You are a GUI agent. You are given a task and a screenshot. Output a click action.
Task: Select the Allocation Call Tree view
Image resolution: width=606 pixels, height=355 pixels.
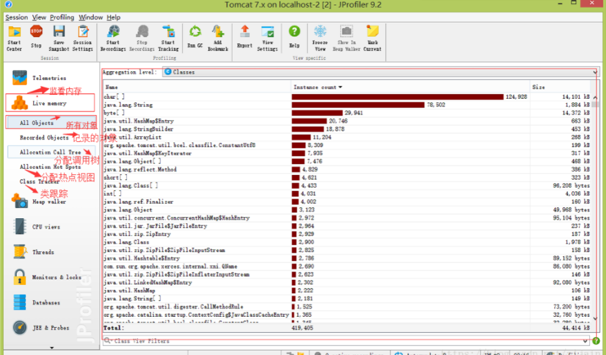[x=50, y=152]
